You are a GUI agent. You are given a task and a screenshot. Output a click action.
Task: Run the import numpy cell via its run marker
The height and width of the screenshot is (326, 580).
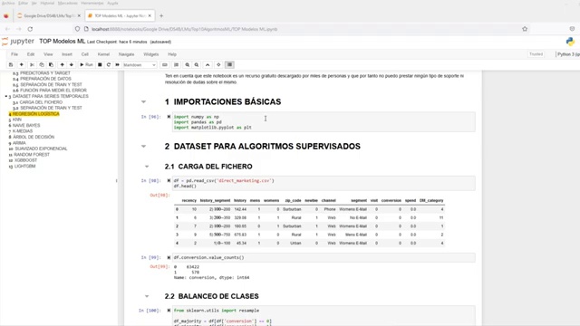coord(169,117)
